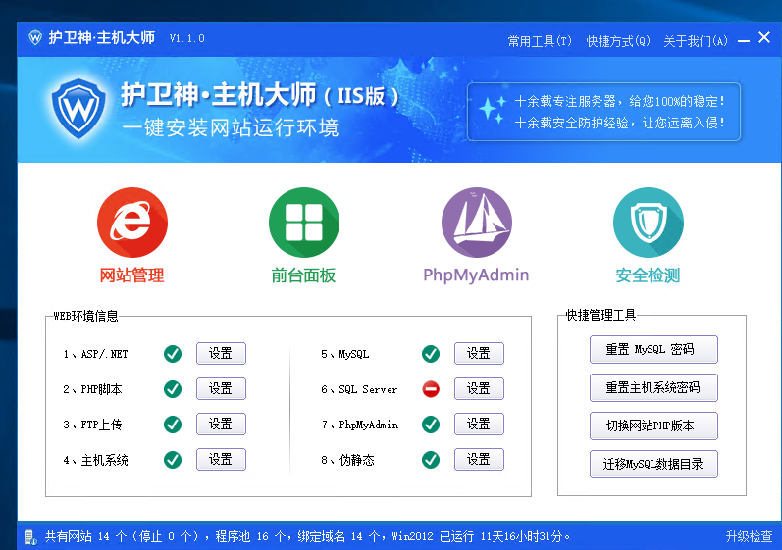Click the PhpMyAdmin row green check icon
The width and height of the screenshot is (782, 550).
[431, 425]
